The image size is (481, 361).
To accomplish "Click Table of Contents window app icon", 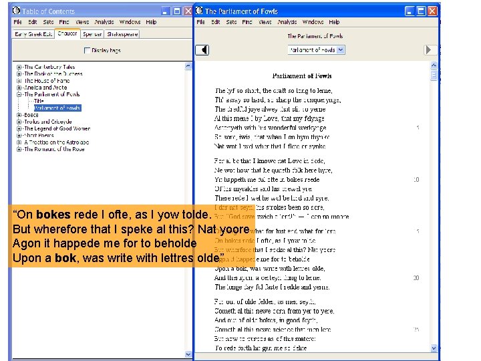I will tap(16, 11).
